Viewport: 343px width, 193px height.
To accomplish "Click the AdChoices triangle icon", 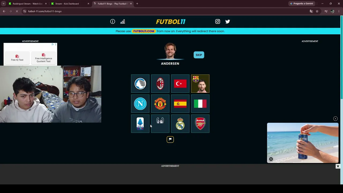I will [53, 44].
